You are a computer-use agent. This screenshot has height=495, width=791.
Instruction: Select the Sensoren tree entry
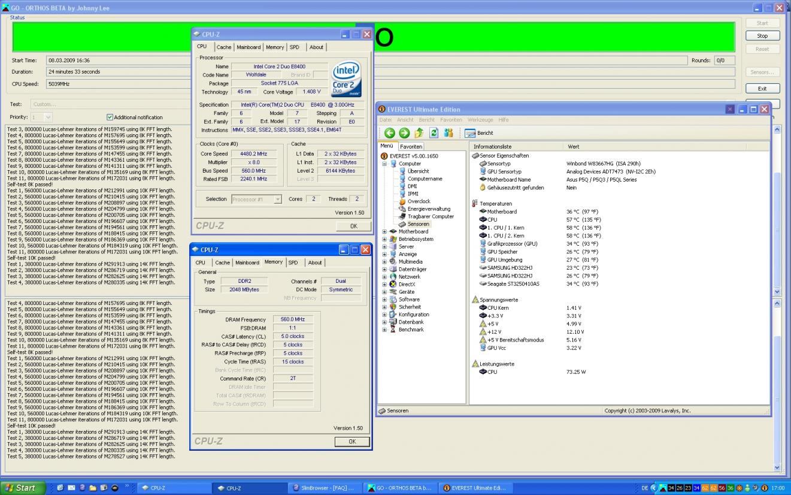[x=418, y=224]
